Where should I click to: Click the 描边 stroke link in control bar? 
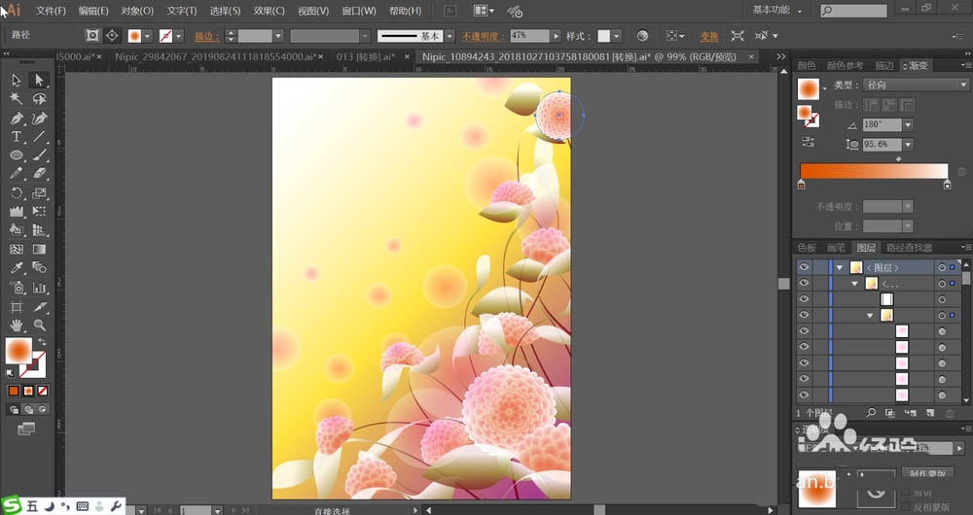click(x=206, y=37)
